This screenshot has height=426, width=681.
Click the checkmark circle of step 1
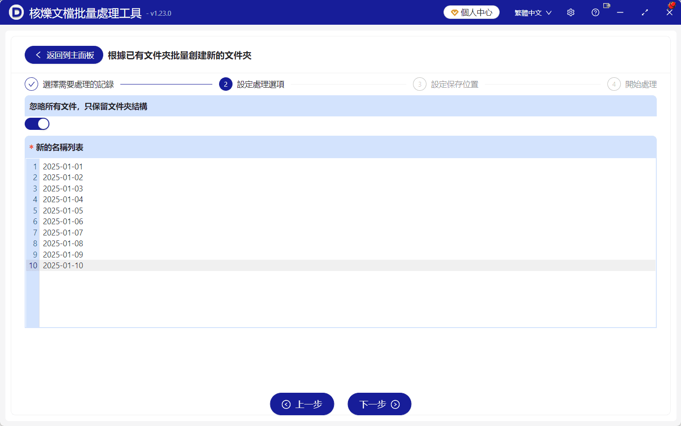[31, 84]
